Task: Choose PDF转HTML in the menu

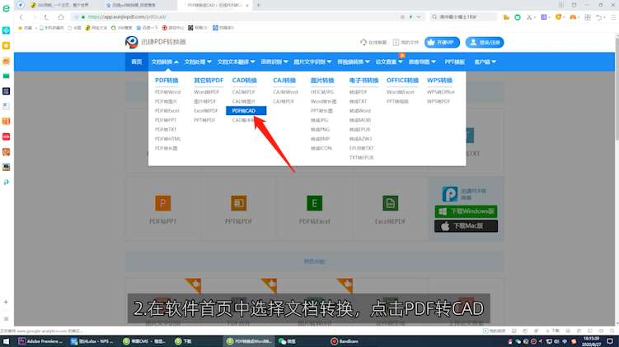Action: pos(168,139)
